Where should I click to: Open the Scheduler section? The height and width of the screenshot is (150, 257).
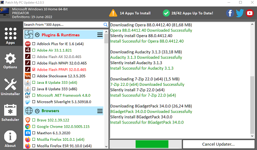[10, 113]
